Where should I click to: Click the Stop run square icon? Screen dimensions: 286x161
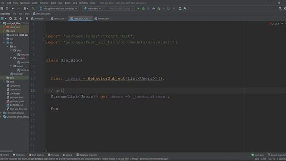[174, 8]
